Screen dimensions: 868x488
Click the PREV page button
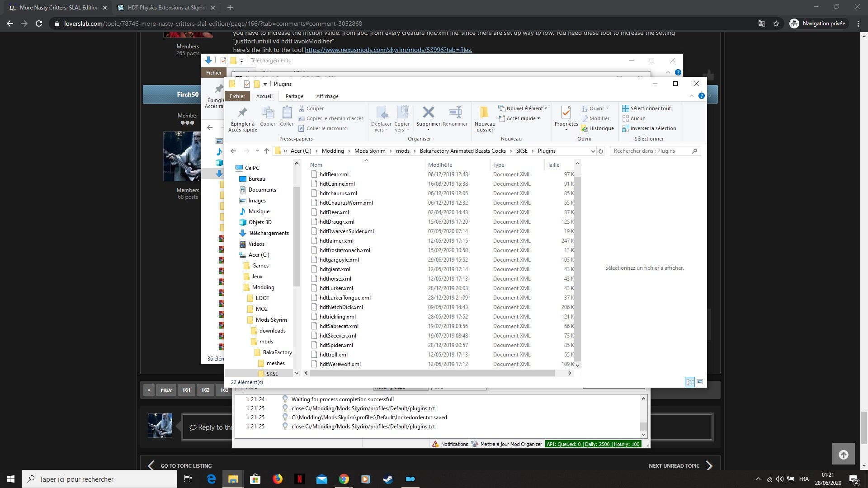(166, 390)
